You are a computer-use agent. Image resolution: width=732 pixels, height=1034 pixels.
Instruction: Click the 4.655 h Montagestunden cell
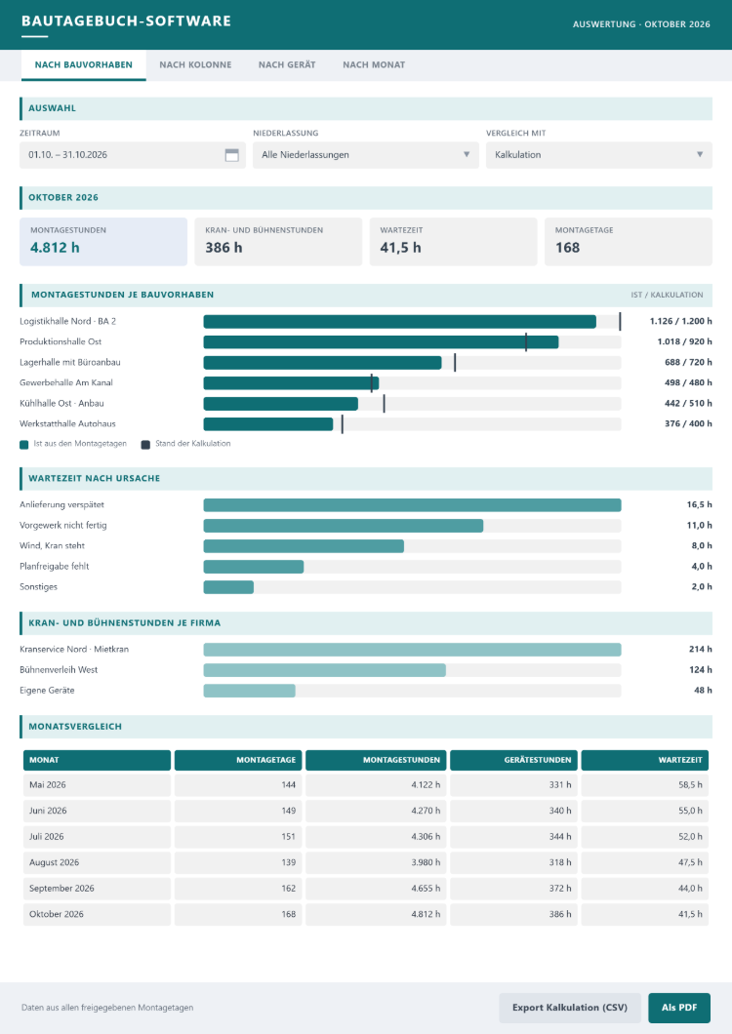376,889
